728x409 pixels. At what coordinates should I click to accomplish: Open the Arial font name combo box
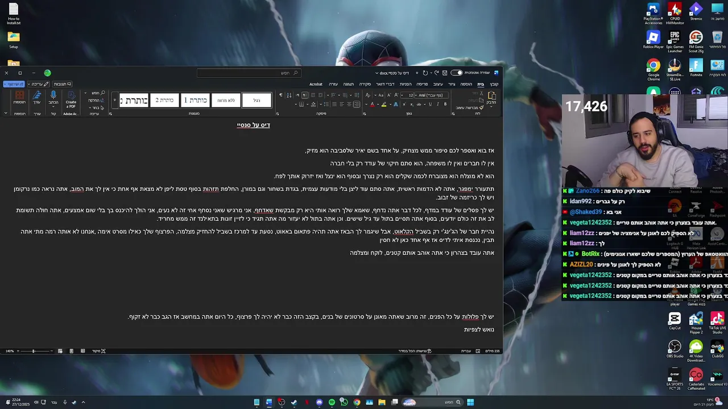click(x=432, y=95)
